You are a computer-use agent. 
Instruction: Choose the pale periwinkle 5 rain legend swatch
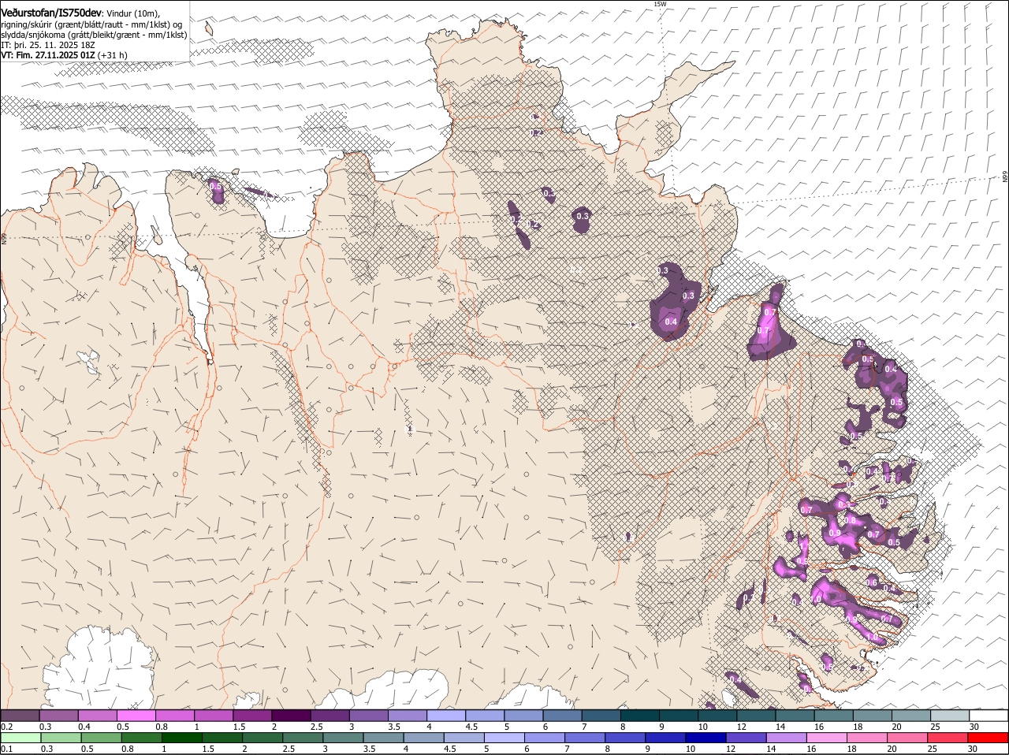click(x=504, y=738)
